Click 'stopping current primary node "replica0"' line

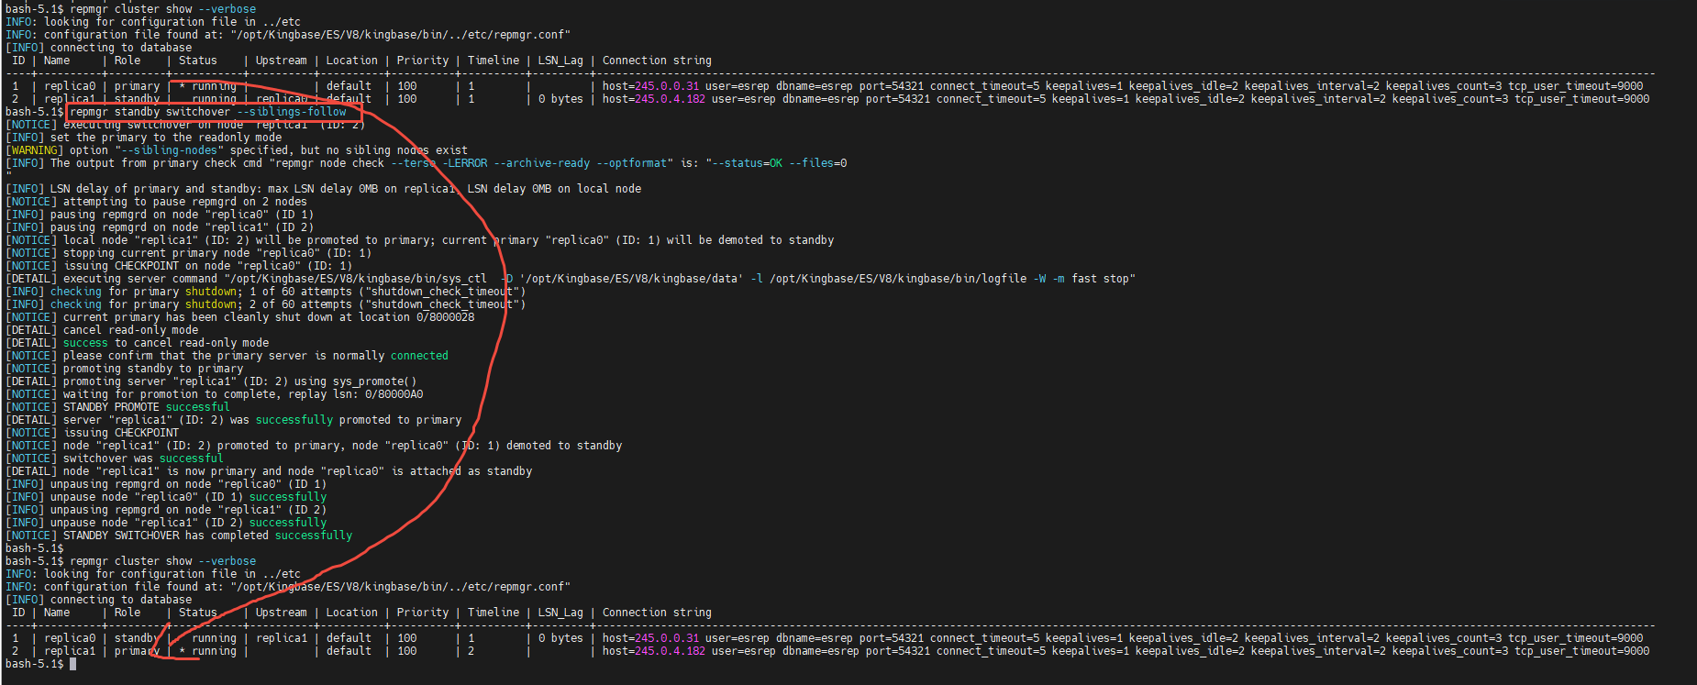(189, 253)
